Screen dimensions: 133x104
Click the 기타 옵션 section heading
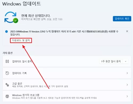[7, 53]
